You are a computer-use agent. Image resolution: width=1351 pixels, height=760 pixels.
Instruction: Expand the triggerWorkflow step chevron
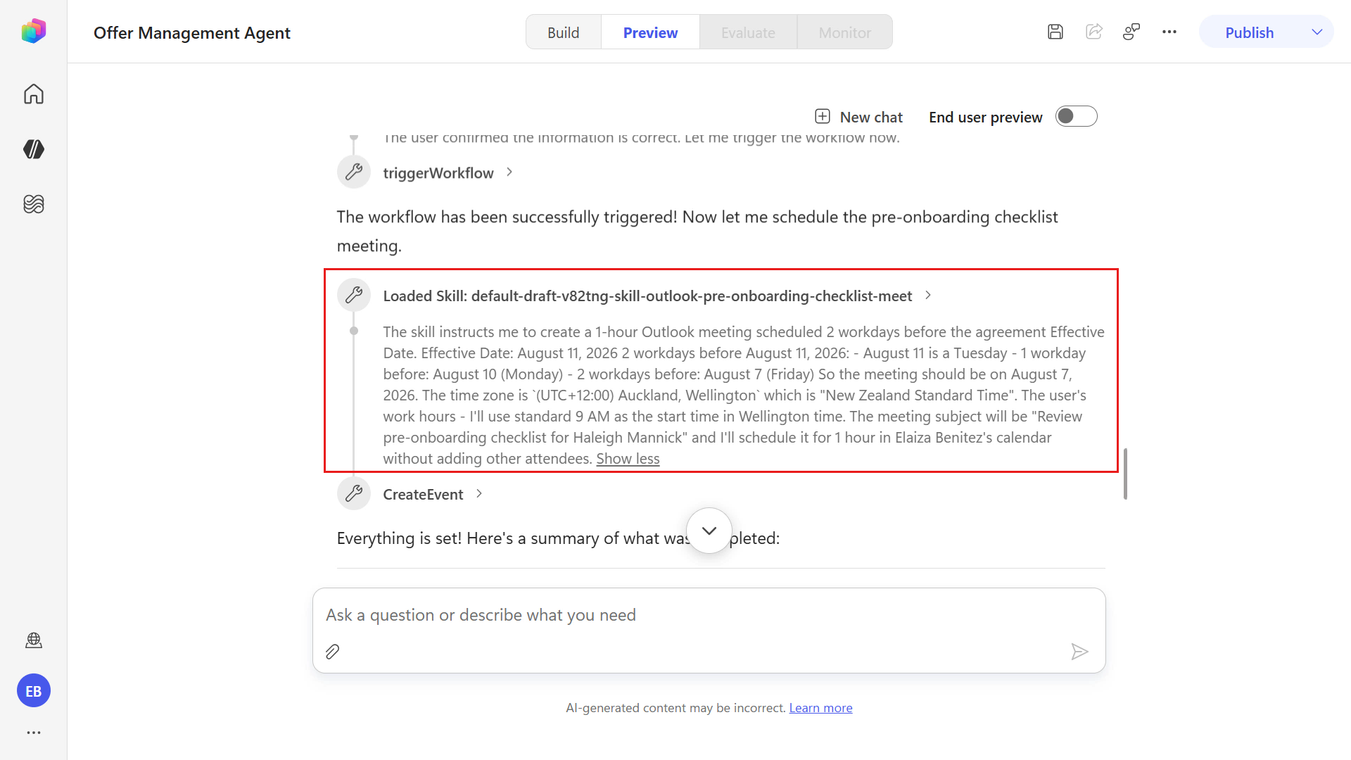pos(509,172)
